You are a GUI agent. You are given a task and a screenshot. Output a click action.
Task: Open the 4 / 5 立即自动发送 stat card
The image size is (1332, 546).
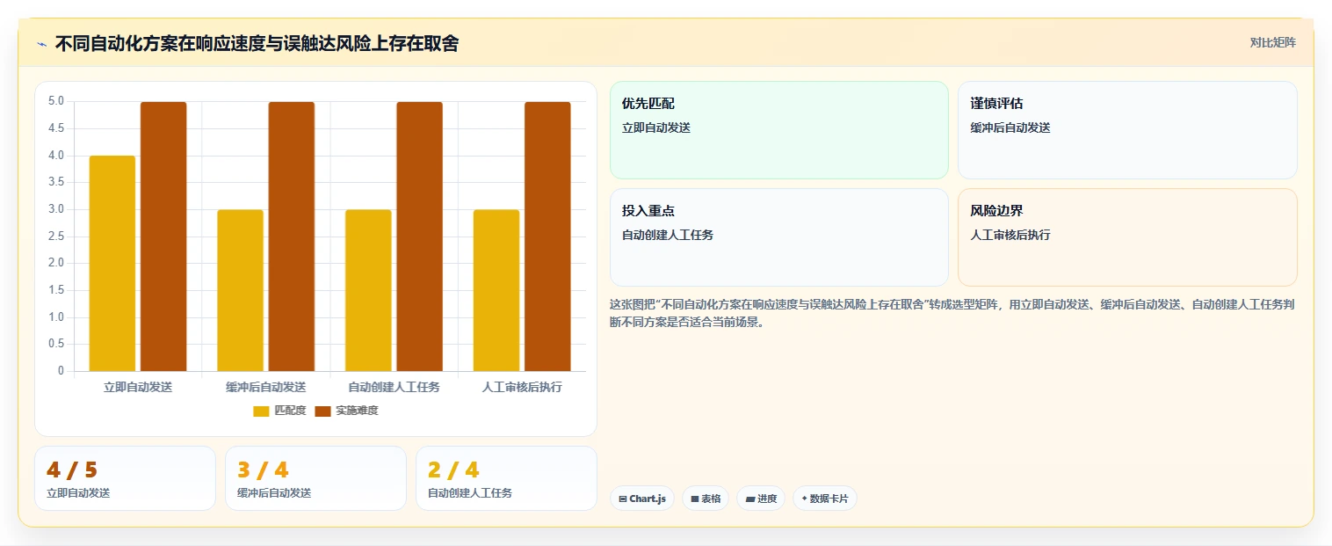[125, 478]
